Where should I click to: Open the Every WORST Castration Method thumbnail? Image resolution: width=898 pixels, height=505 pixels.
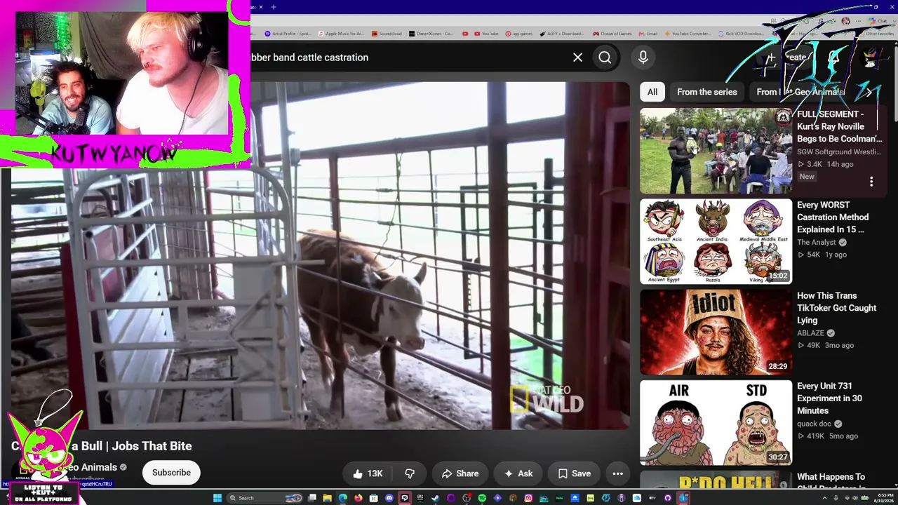716,241
